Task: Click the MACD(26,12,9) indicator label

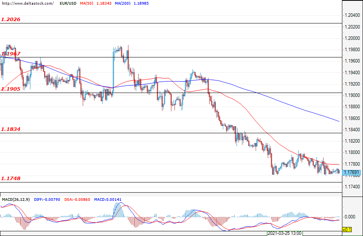Action: (16, 199)
